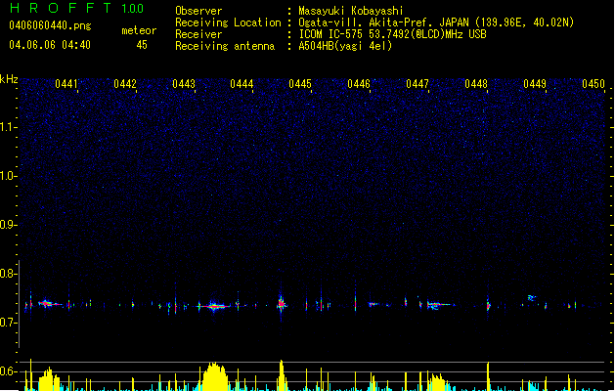The image size is (615, 391).
Task: Click the meteor label
Action: click(139, 30)
